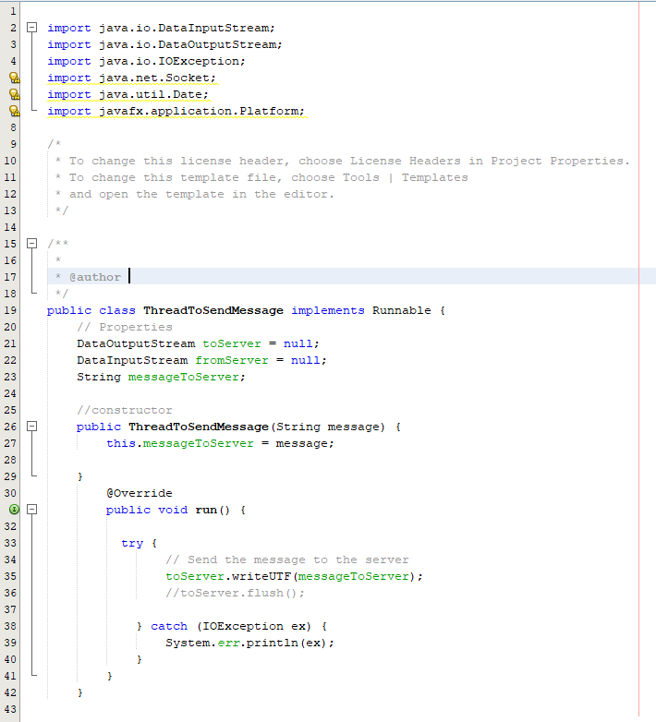Click the constructor name ThreadToSendMessage on line 26
Viewport: 656px width, 722px height.
[199, 427]
